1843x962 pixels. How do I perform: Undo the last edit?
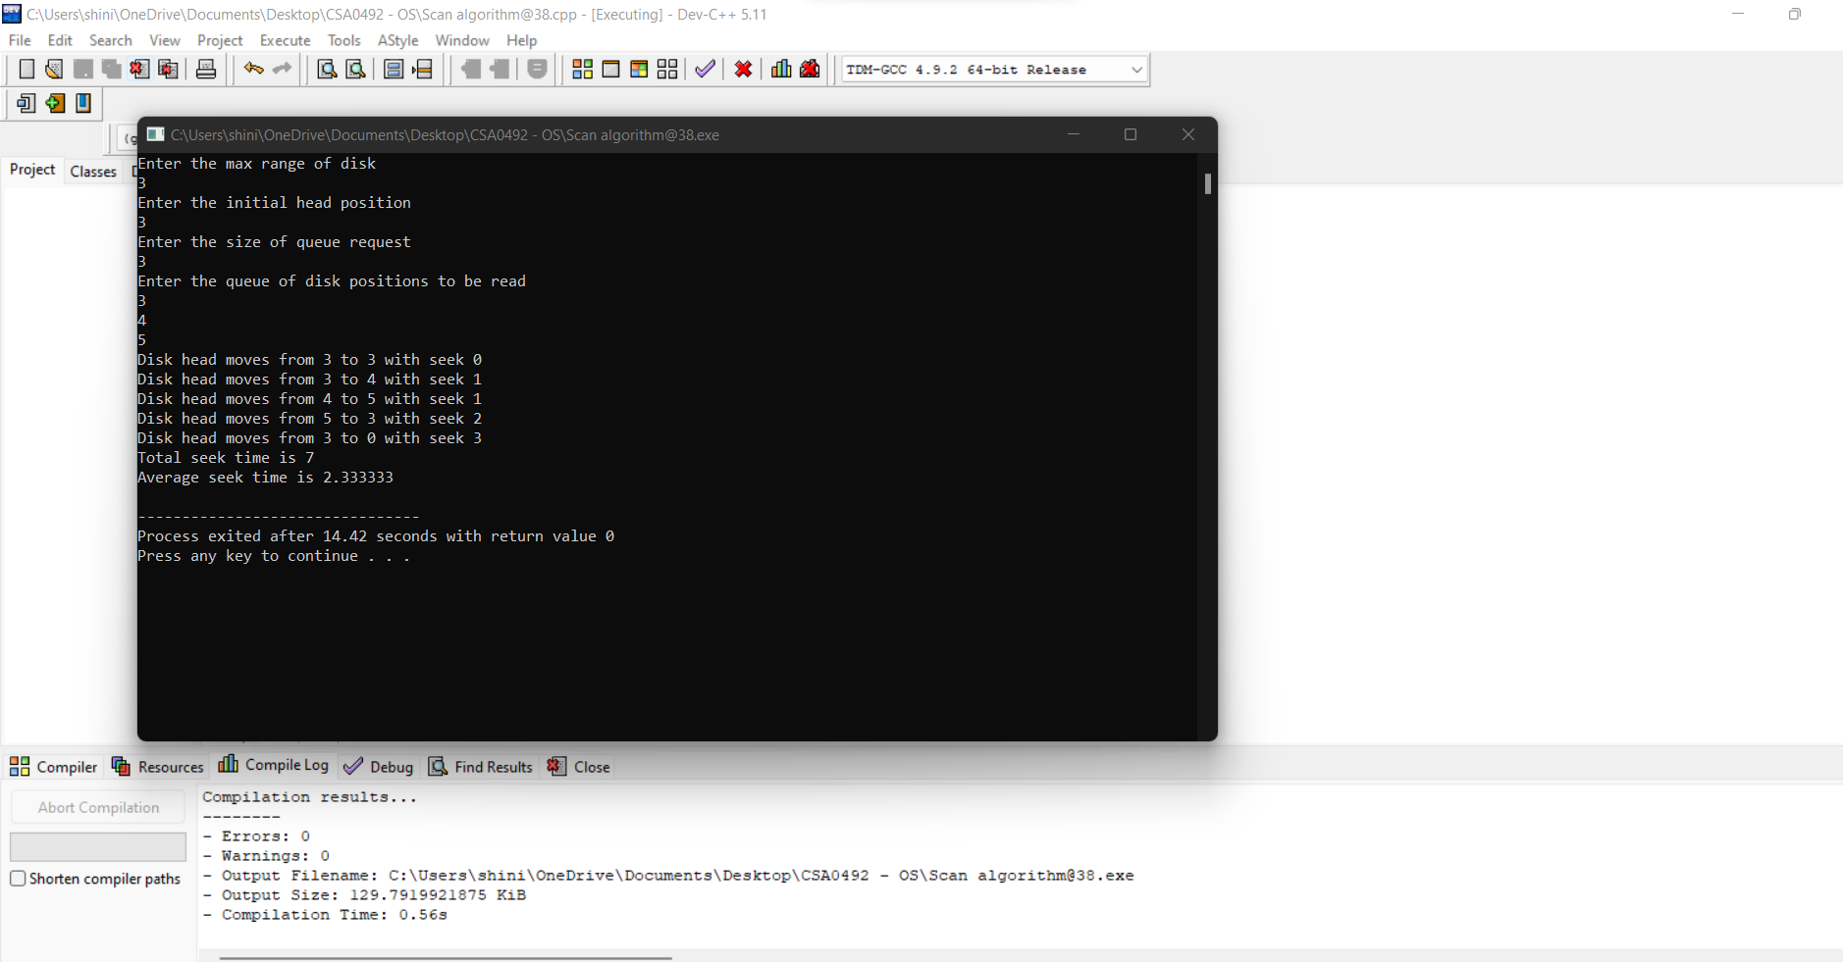(253, 69)
